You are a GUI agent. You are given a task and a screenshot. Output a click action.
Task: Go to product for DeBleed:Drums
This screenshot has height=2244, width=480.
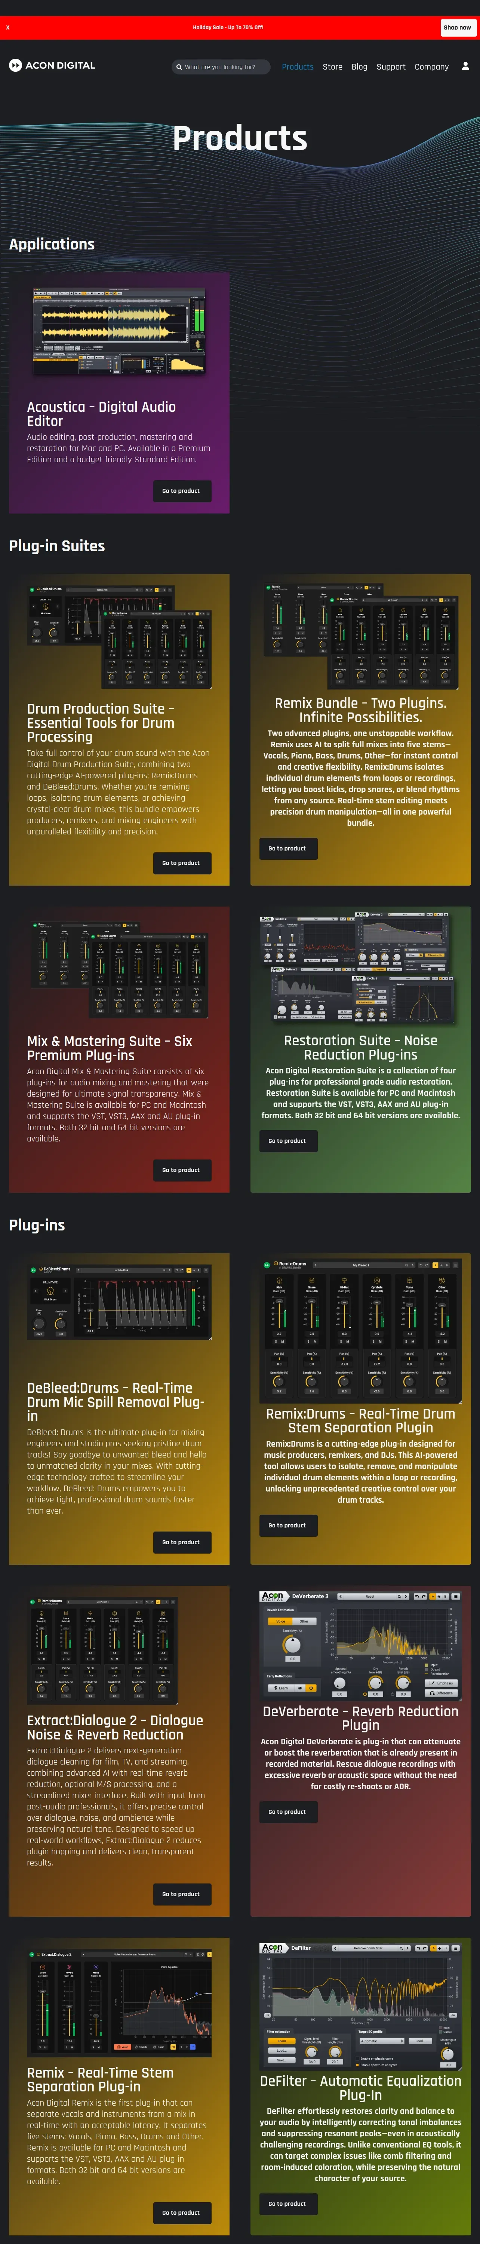coord(181,1542)
